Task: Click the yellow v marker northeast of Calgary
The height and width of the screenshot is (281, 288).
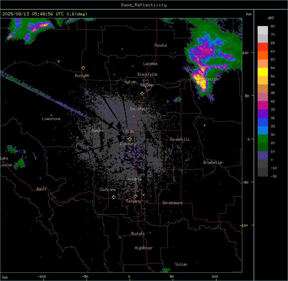Action: [143, 195]
